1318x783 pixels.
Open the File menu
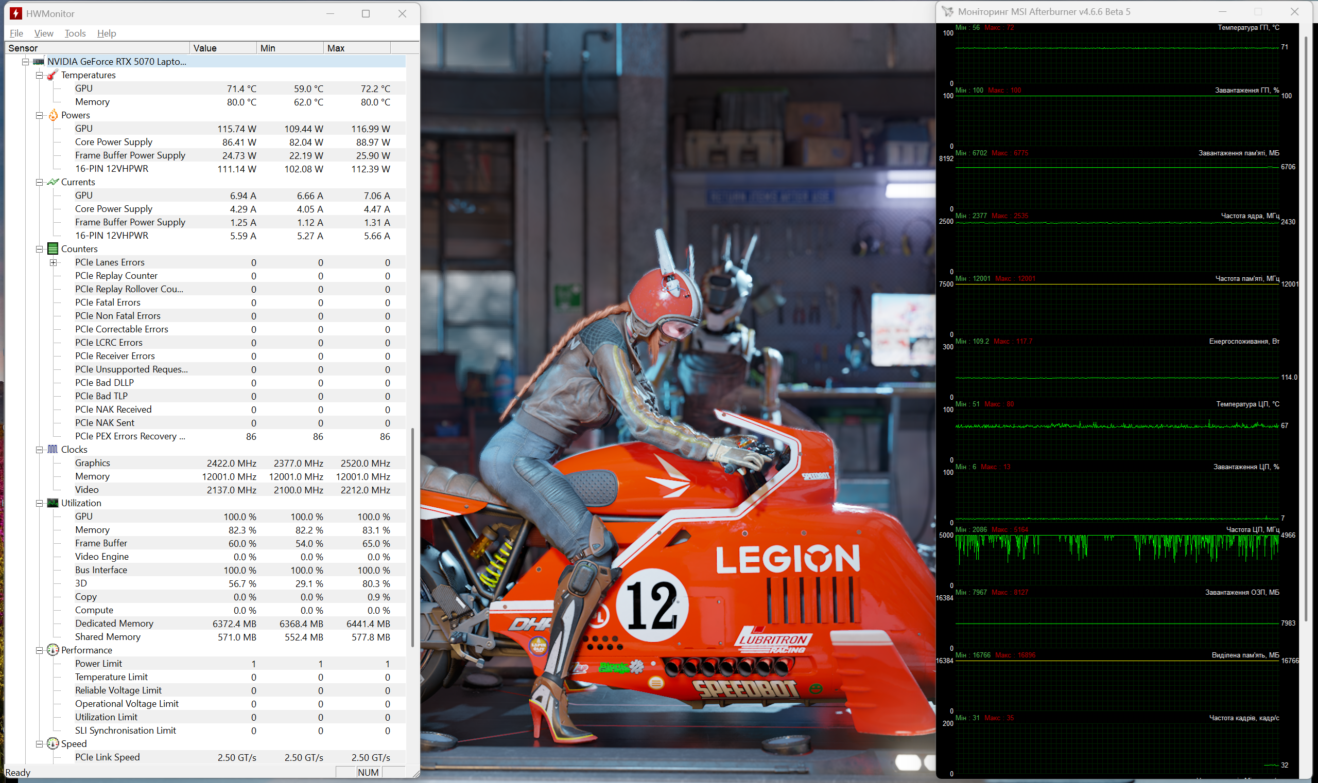point(16,33)
